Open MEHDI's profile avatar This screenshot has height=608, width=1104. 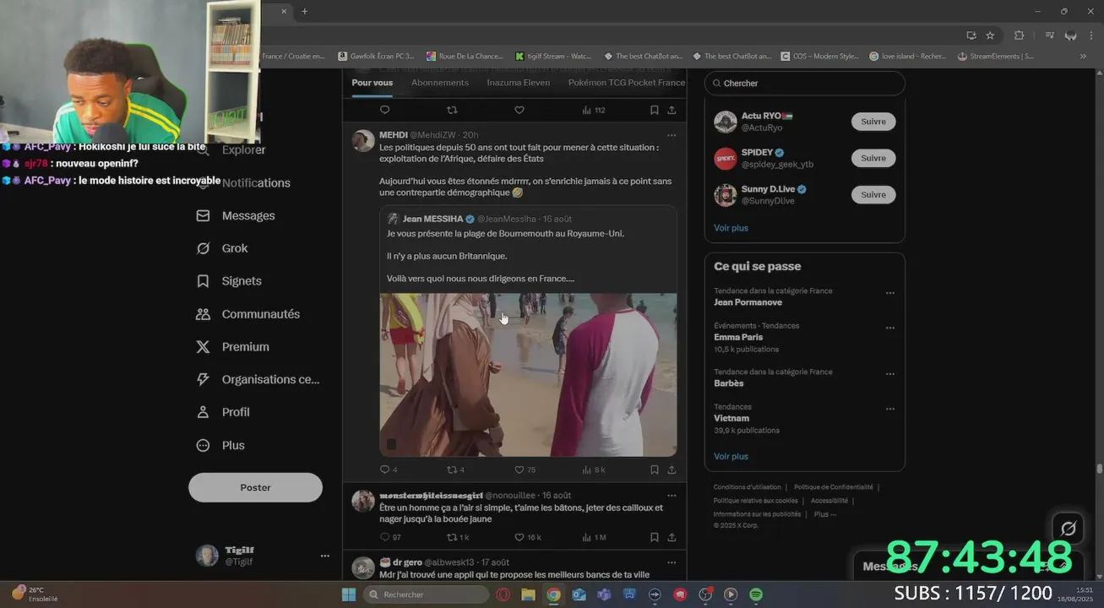pyautogui.click(x=363, y=141)
